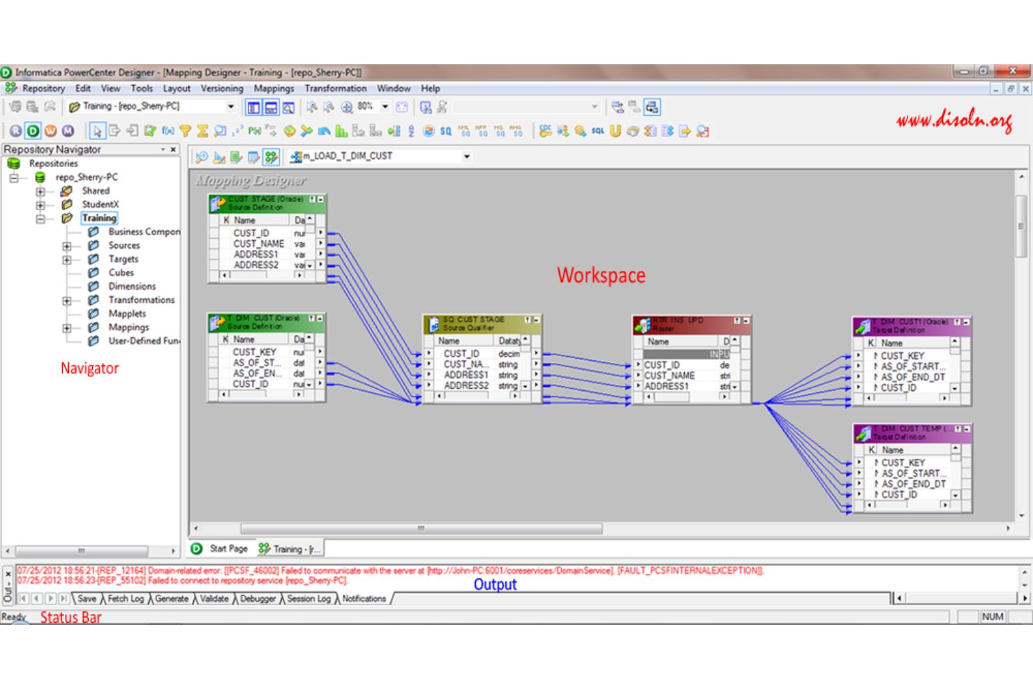Create an Aggregator transformation (sigma icon)

202,131
